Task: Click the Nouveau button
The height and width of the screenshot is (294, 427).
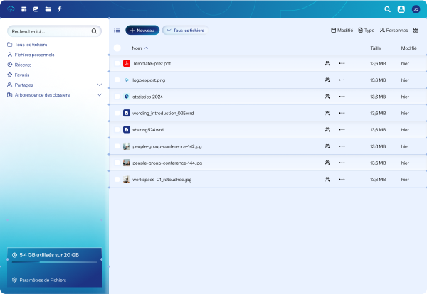Action: pos(142,30)
